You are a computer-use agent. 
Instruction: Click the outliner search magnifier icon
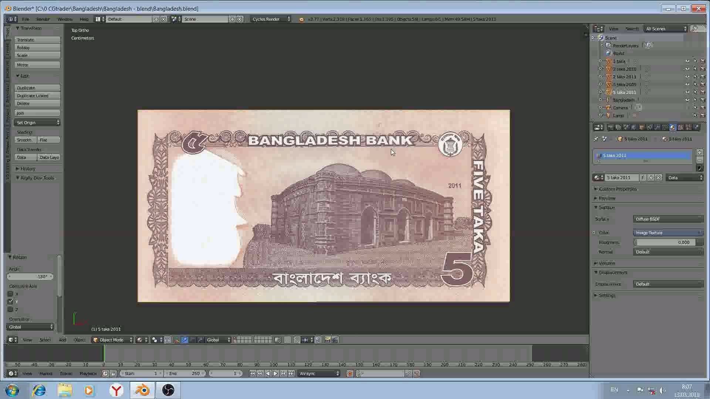[x=695, y=28]
